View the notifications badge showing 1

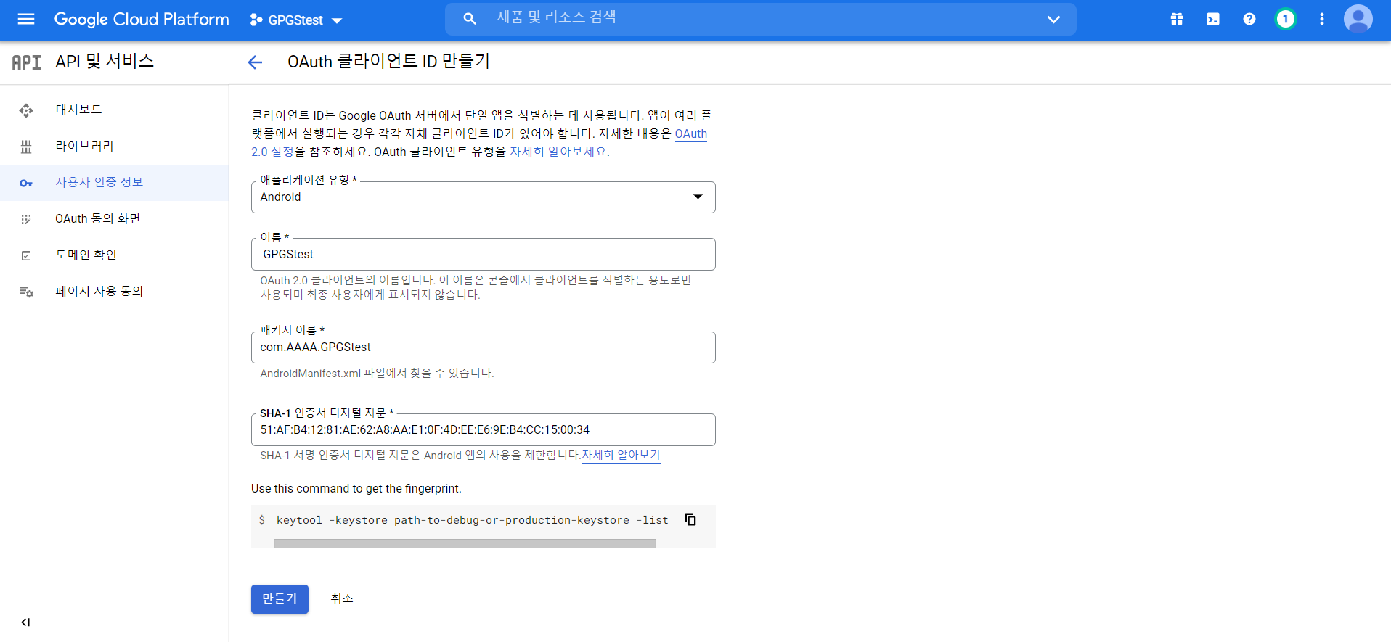pyautogui.click(x=1286, y=19)
